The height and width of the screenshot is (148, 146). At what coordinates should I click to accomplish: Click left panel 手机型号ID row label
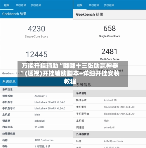coord(9,108)
